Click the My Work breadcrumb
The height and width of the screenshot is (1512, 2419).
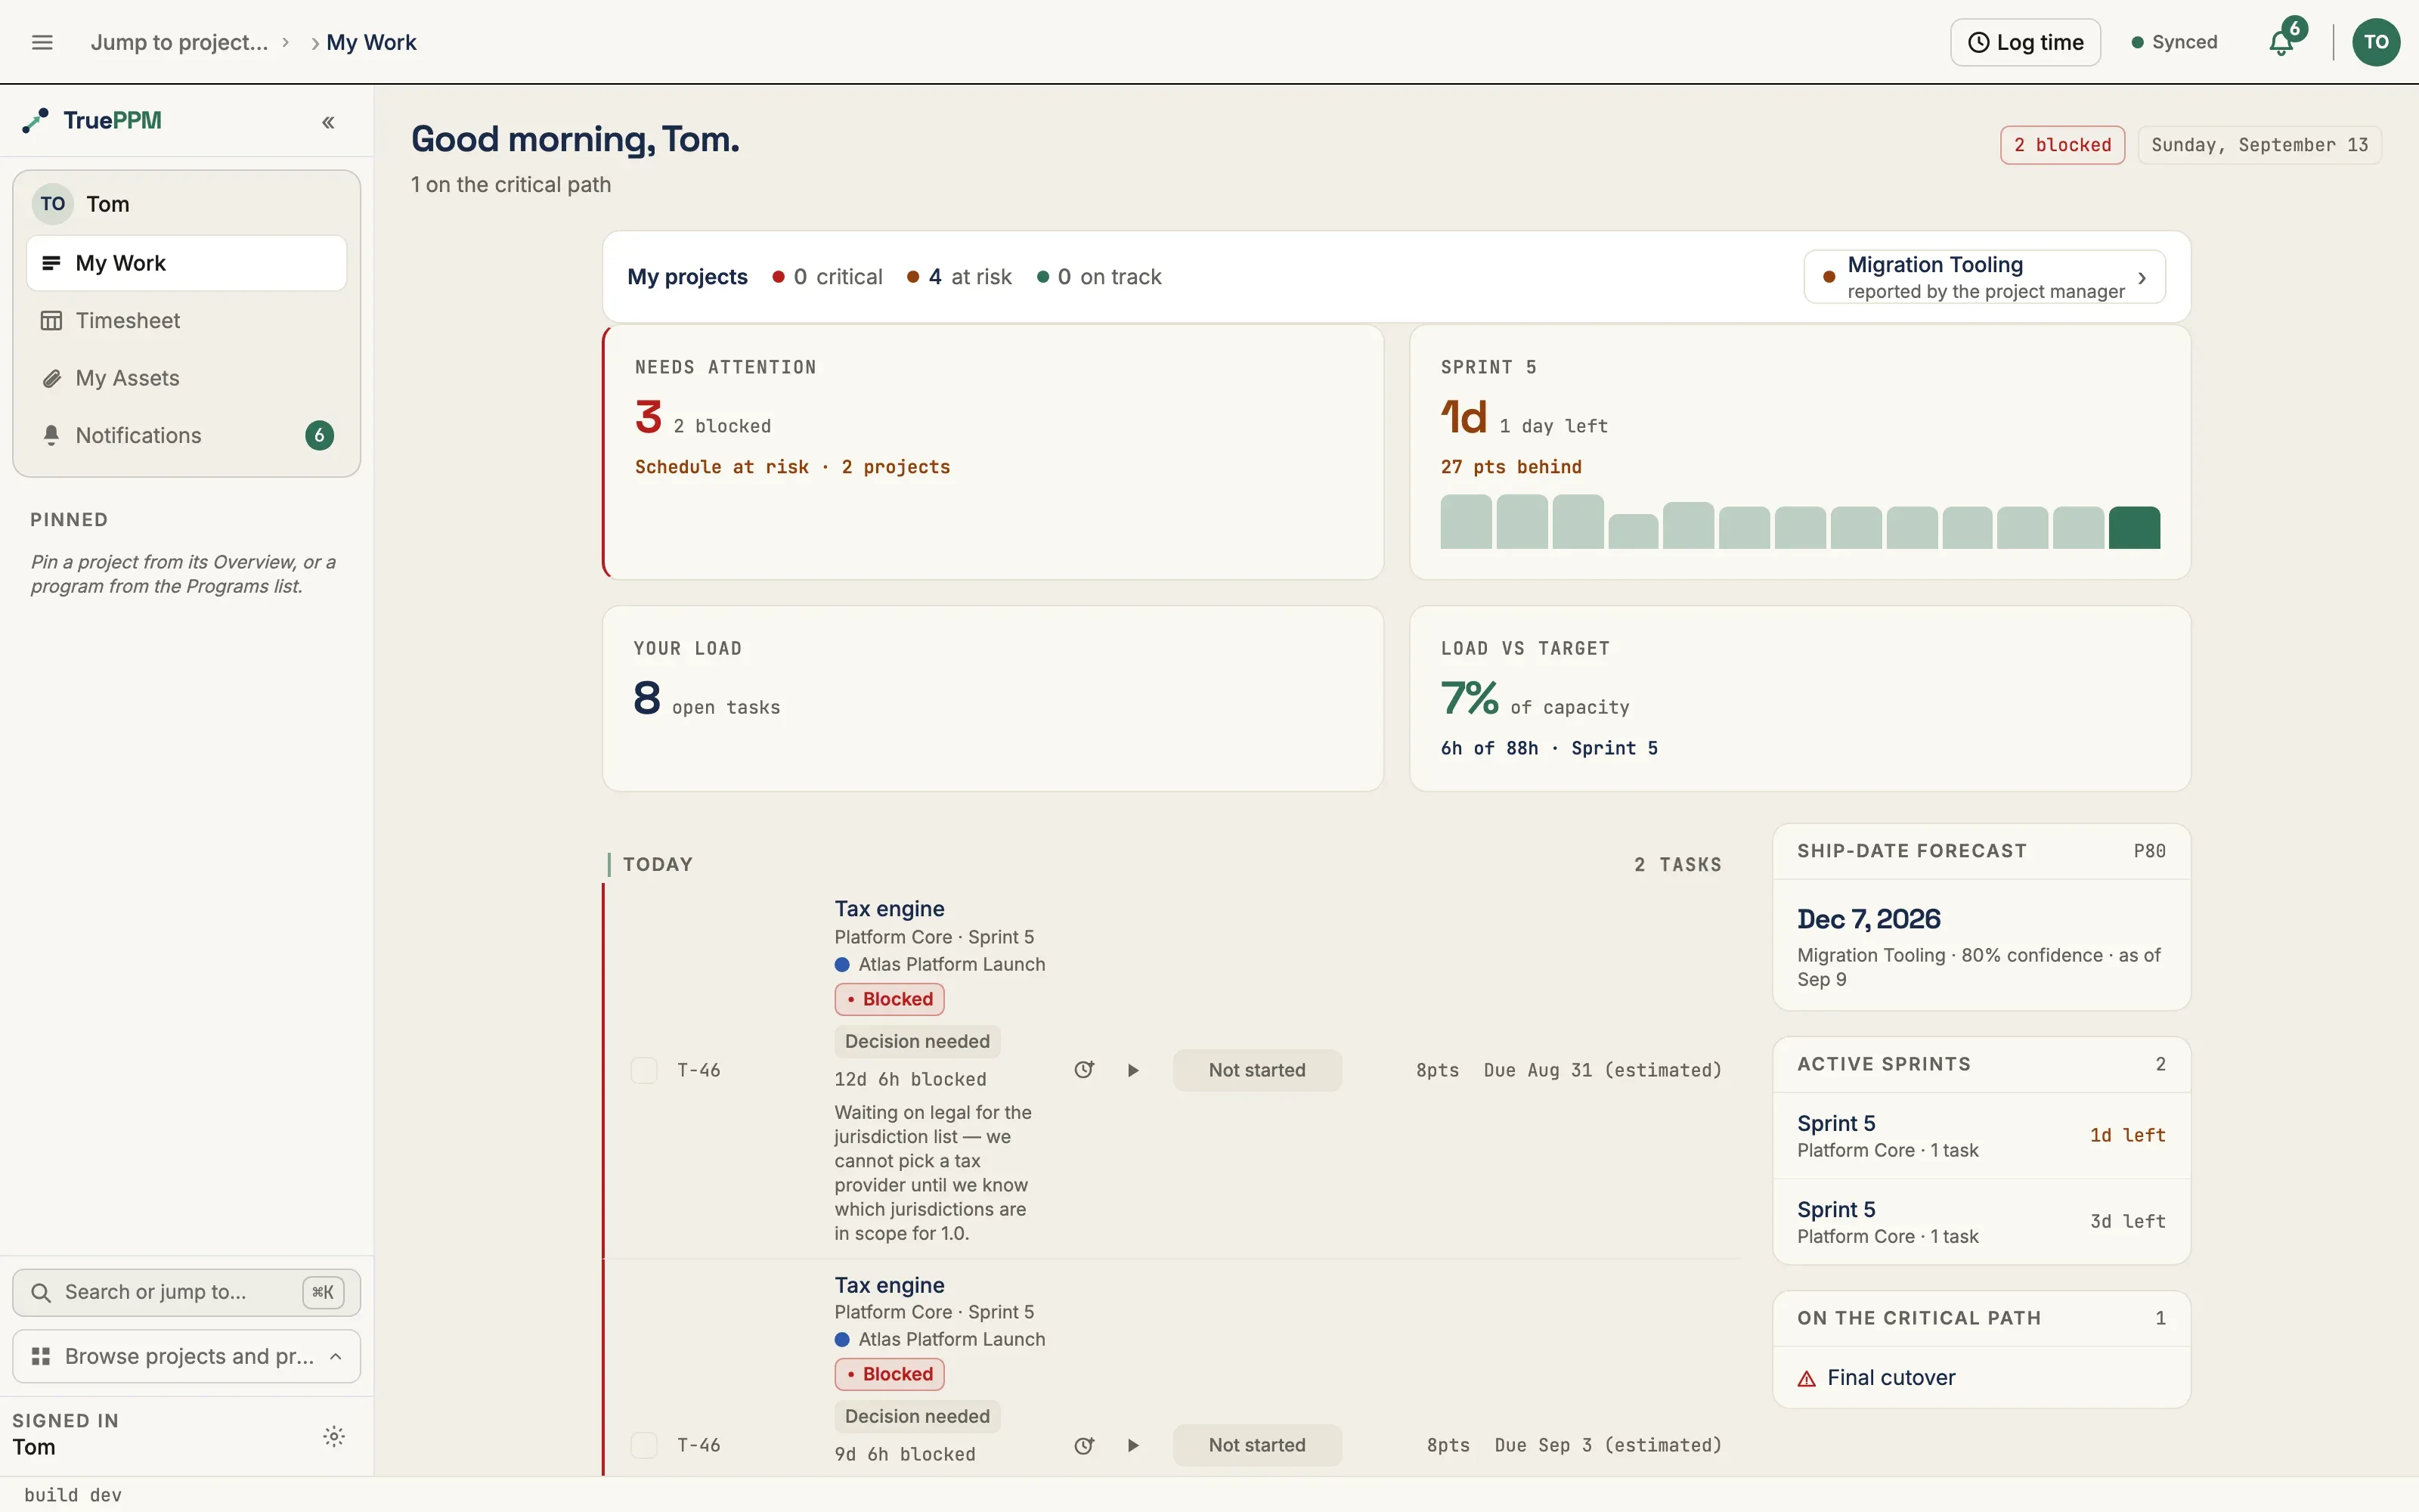pos(371,42)
